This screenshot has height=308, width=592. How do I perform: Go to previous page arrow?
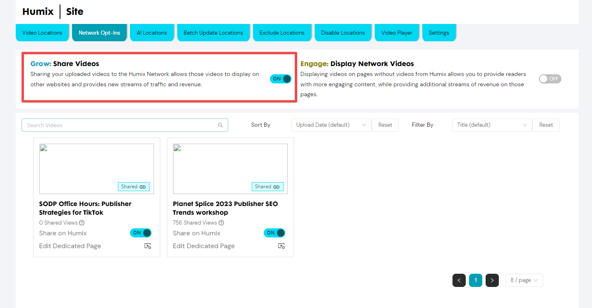tap(459, 280)
